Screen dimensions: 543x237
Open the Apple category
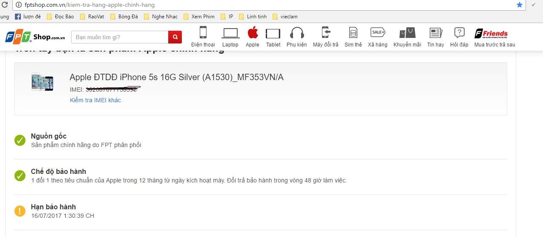pyautogui.click(x=253, y=37)
